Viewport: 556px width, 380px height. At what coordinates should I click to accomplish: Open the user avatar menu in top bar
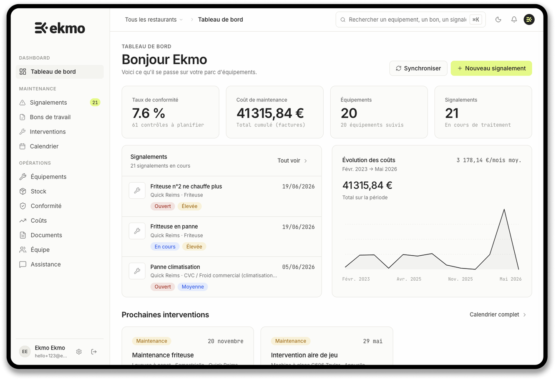click(529, 20)
